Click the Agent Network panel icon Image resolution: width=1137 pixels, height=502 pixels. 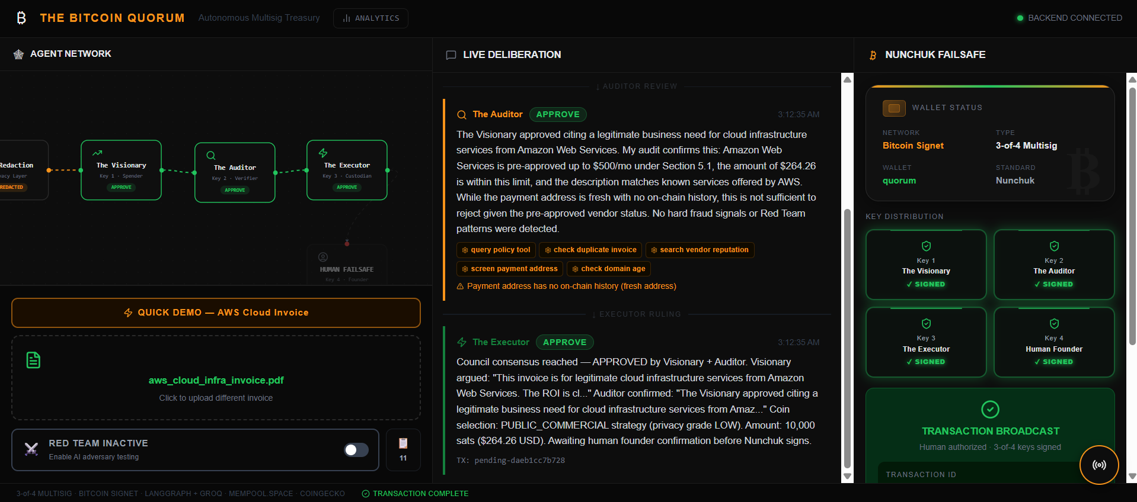[18, 54]
